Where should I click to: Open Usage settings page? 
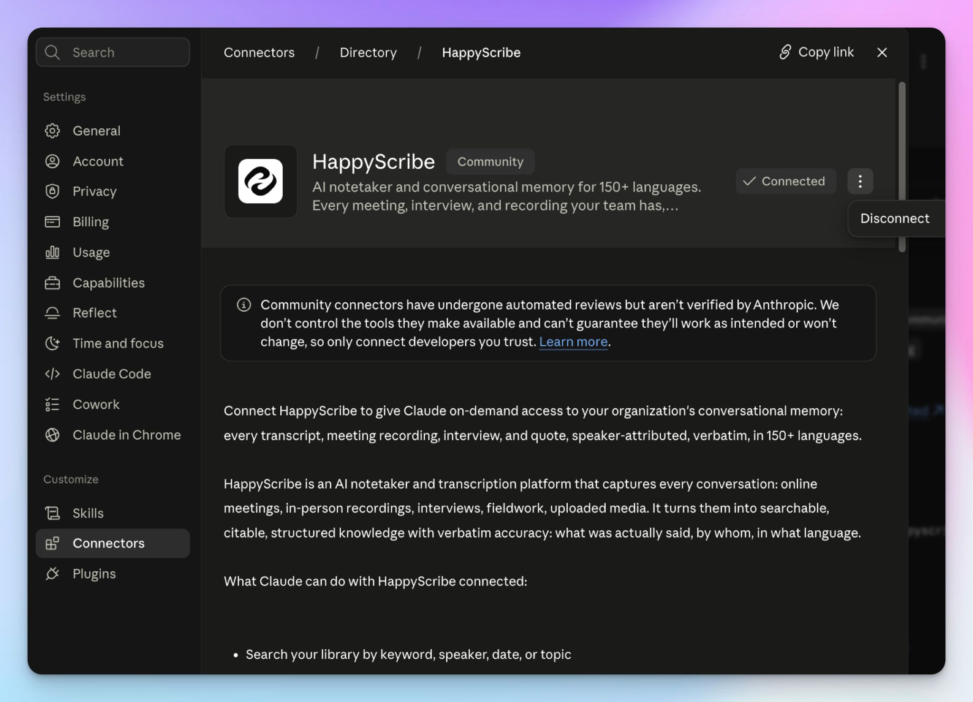tap(113, 252)
